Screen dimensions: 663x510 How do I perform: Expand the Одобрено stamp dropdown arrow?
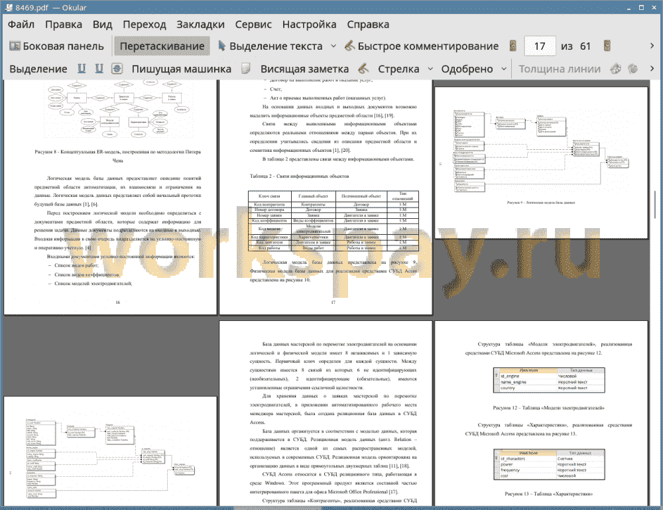[504, 69]
